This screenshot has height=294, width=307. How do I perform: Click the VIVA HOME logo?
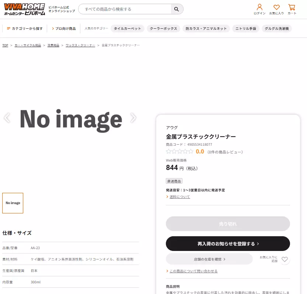coord(23,9)
